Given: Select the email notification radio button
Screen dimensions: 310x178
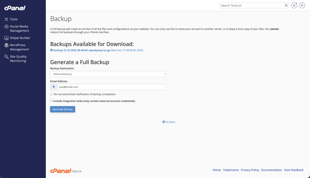Looking at the screenshot, I should (53, 87).
